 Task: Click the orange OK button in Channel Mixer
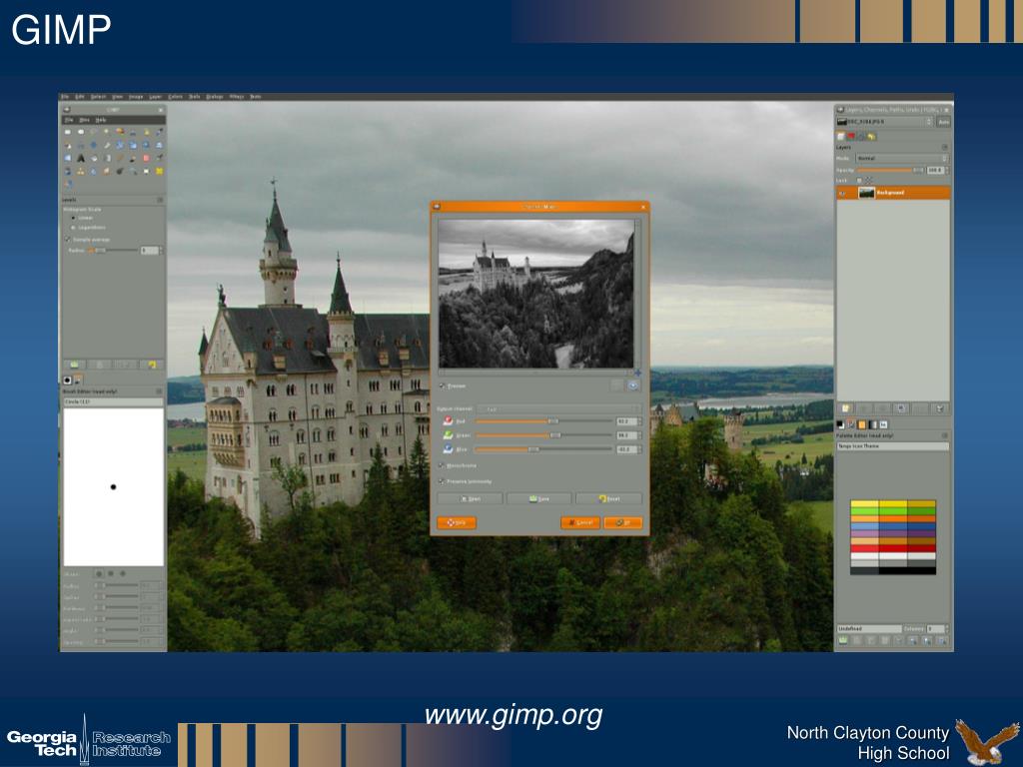[623, 522]
